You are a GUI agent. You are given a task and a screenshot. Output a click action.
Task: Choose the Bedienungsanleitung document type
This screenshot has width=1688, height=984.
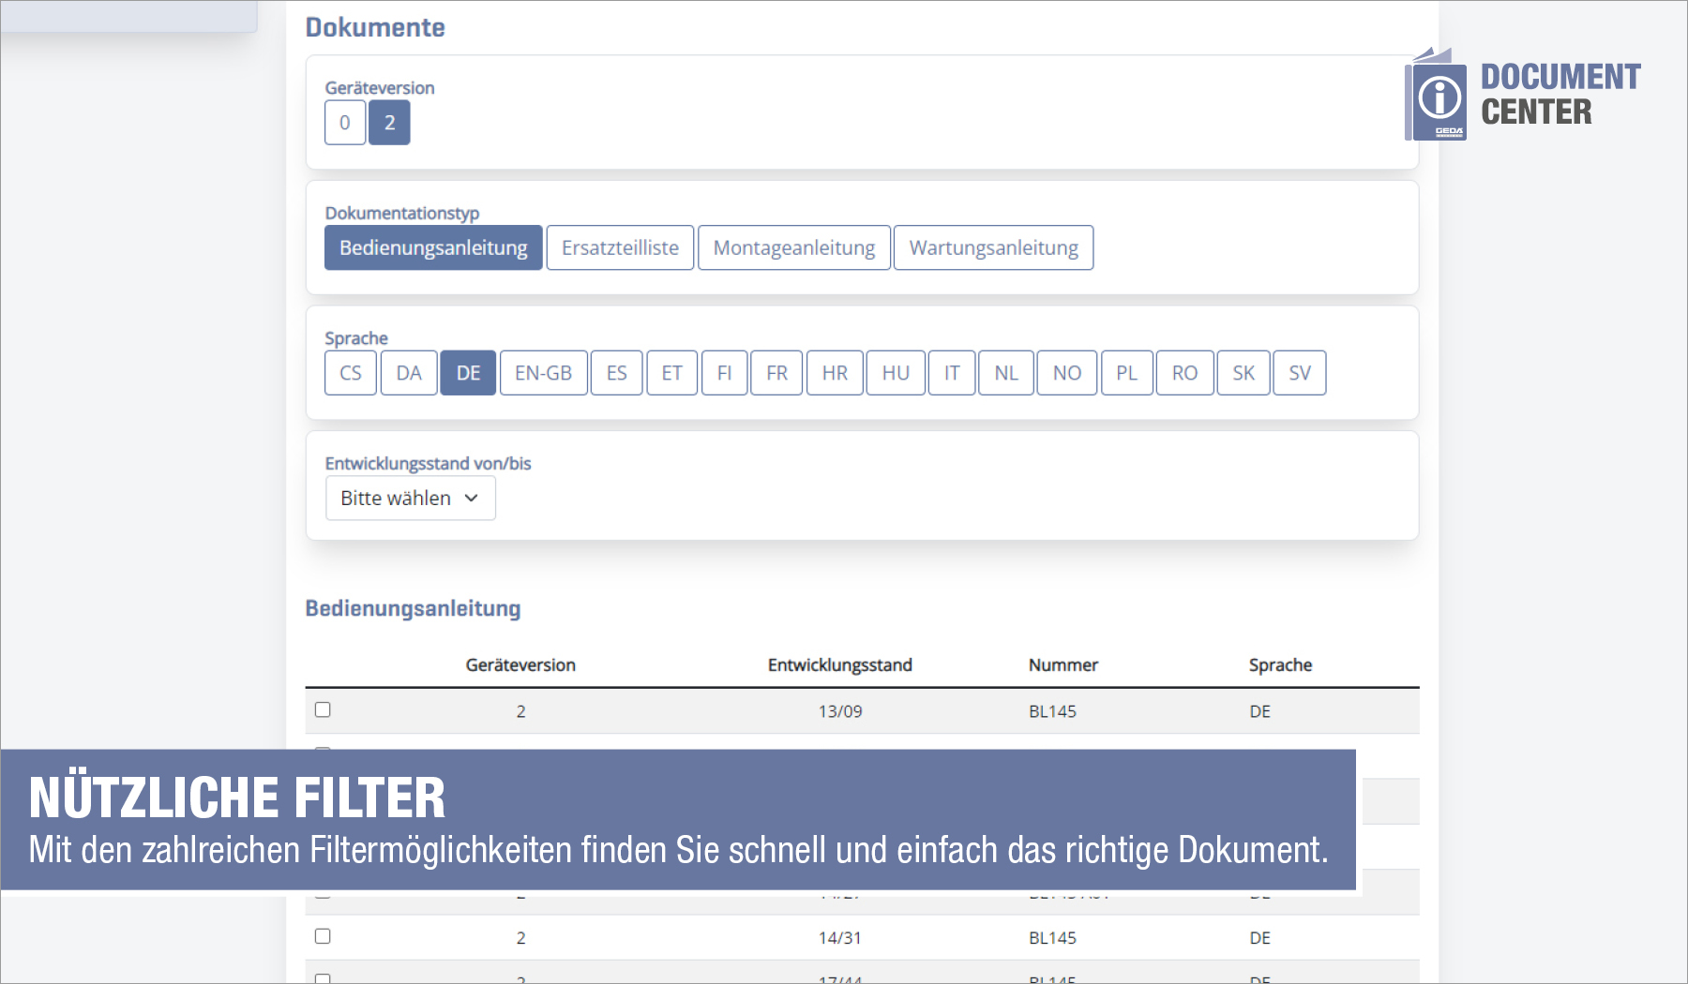[x=433, y=247]
